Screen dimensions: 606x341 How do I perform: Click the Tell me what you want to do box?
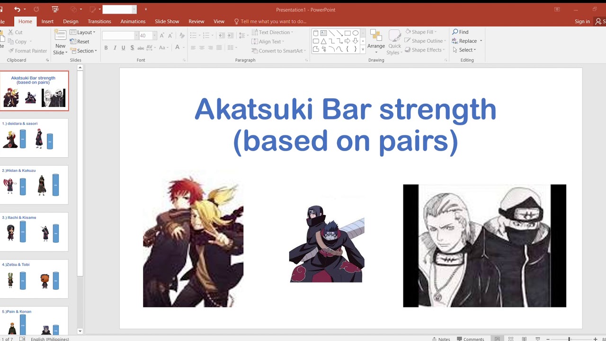click(270, 21)
